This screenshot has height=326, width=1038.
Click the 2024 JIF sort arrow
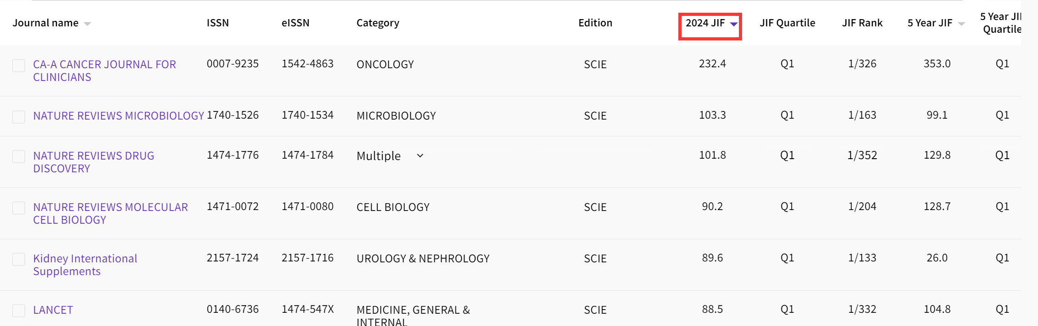pos(733,24)
